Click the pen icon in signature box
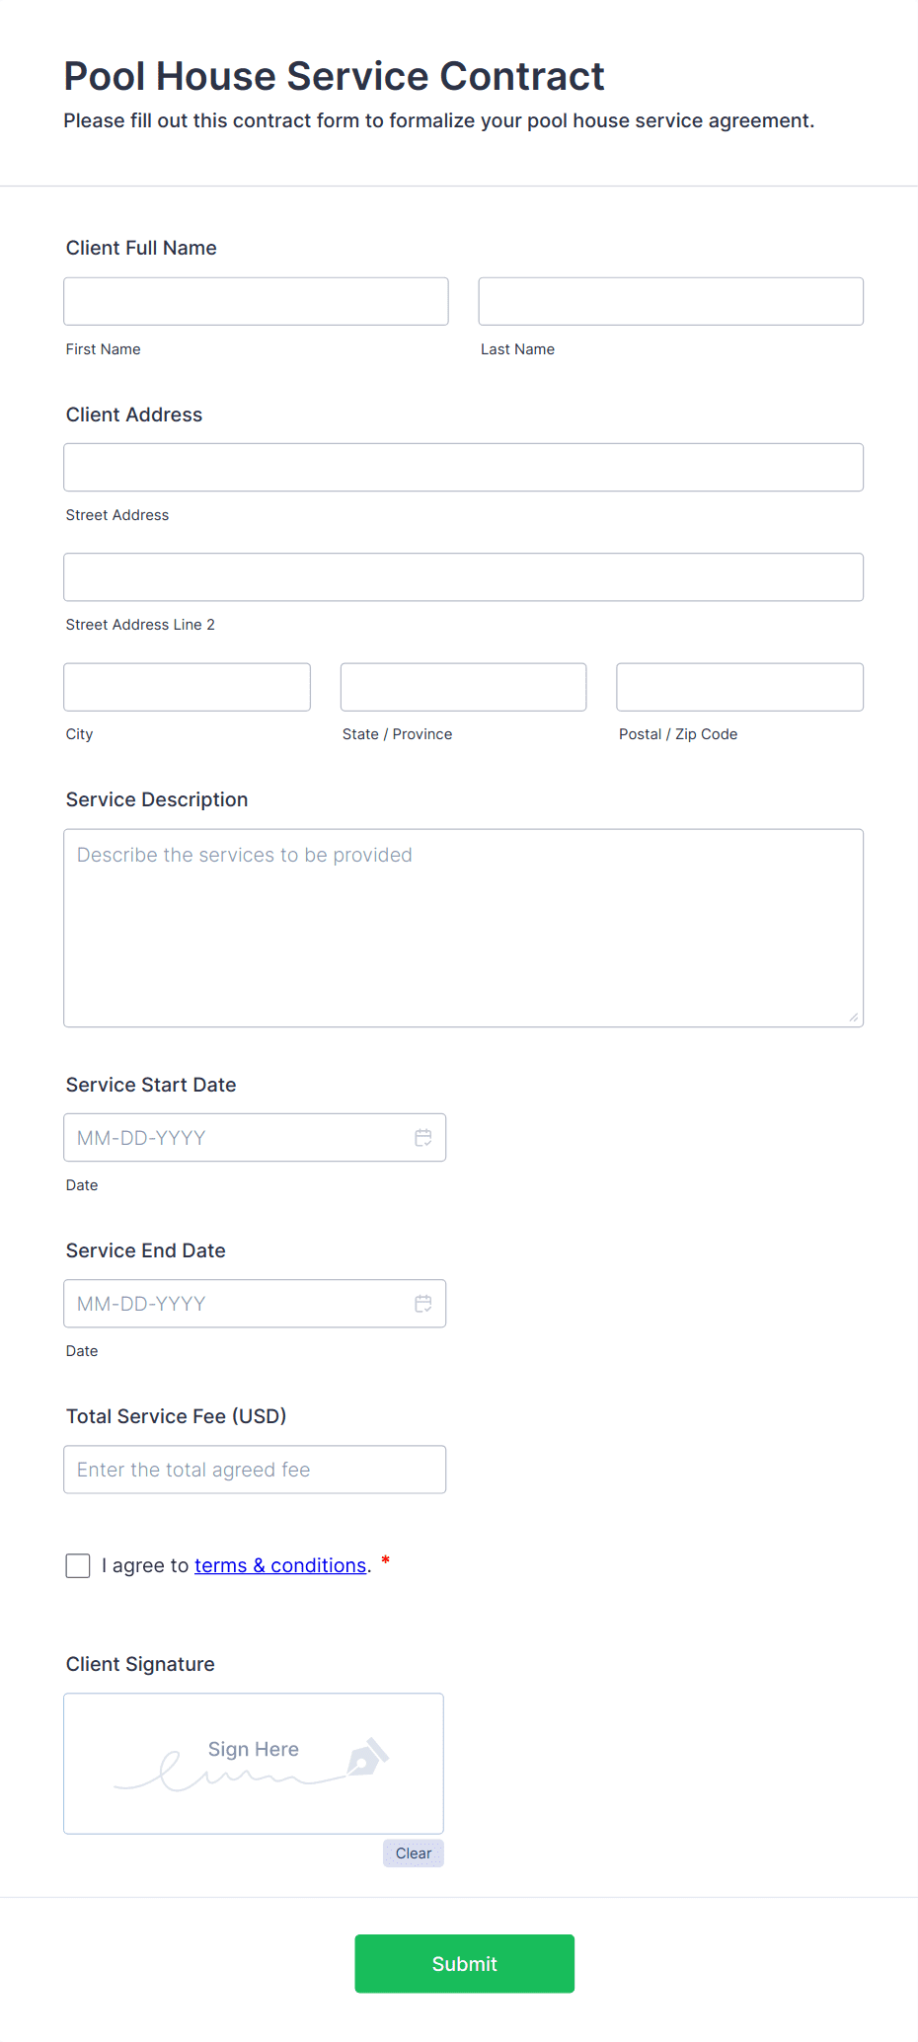 pyautogui.click(x=368, y=1758)
